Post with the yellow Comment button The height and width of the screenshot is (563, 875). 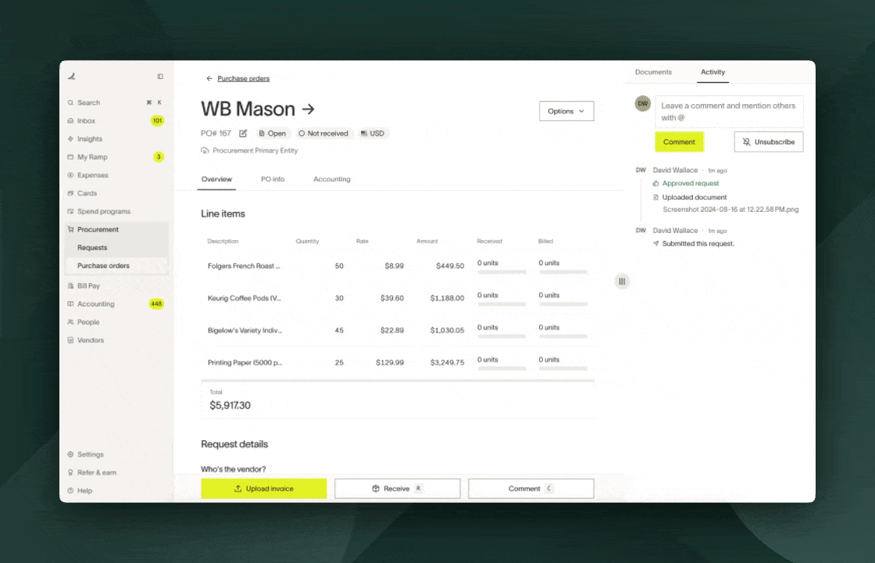point(679,142)
